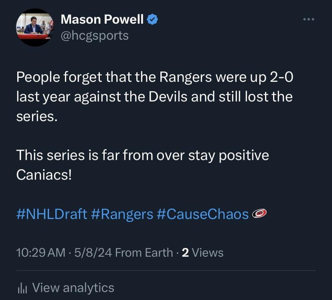Open the @hcgsports handle

click(x=94, y=35)
